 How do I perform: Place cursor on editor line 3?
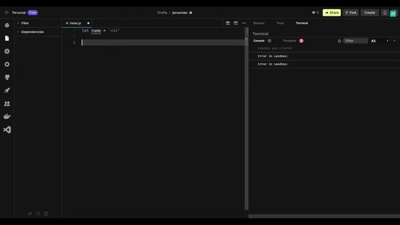162,42
